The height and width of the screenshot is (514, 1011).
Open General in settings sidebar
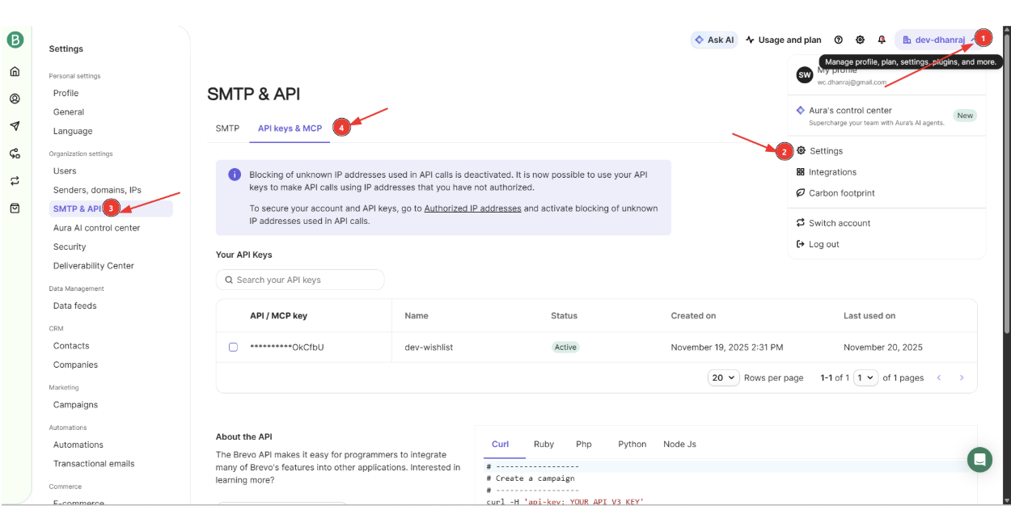69,112
